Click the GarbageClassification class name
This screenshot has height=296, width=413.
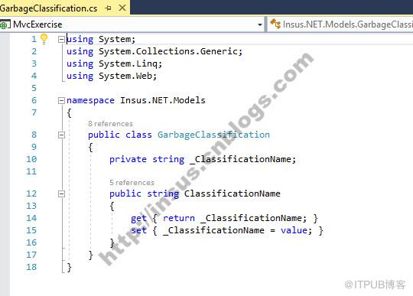[213, 135]
